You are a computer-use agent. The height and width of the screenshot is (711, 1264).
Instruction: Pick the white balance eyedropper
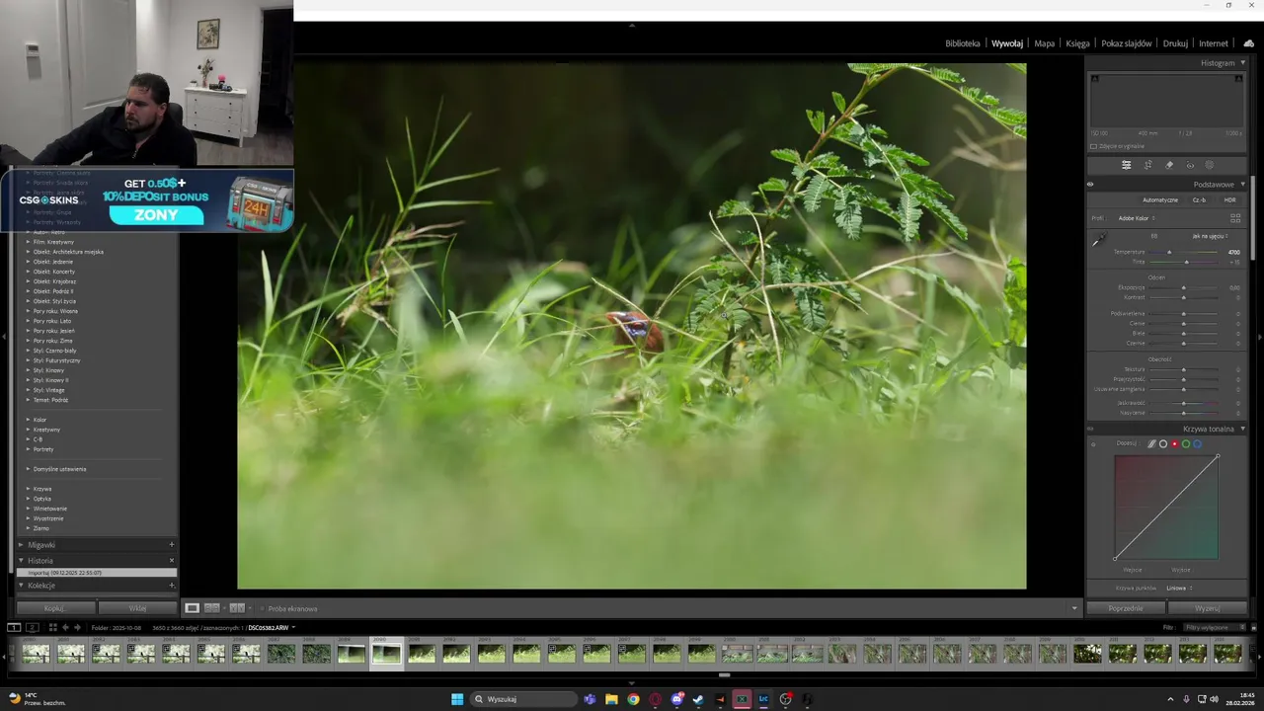1097,240
